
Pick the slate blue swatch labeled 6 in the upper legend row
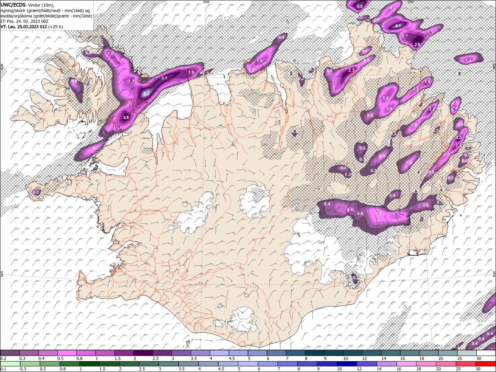coord(277,353)
